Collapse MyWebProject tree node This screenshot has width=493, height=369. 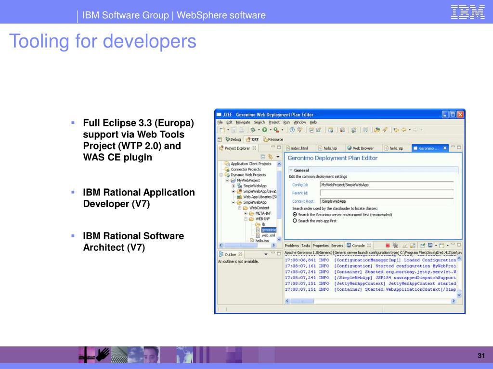coord(227,181)
